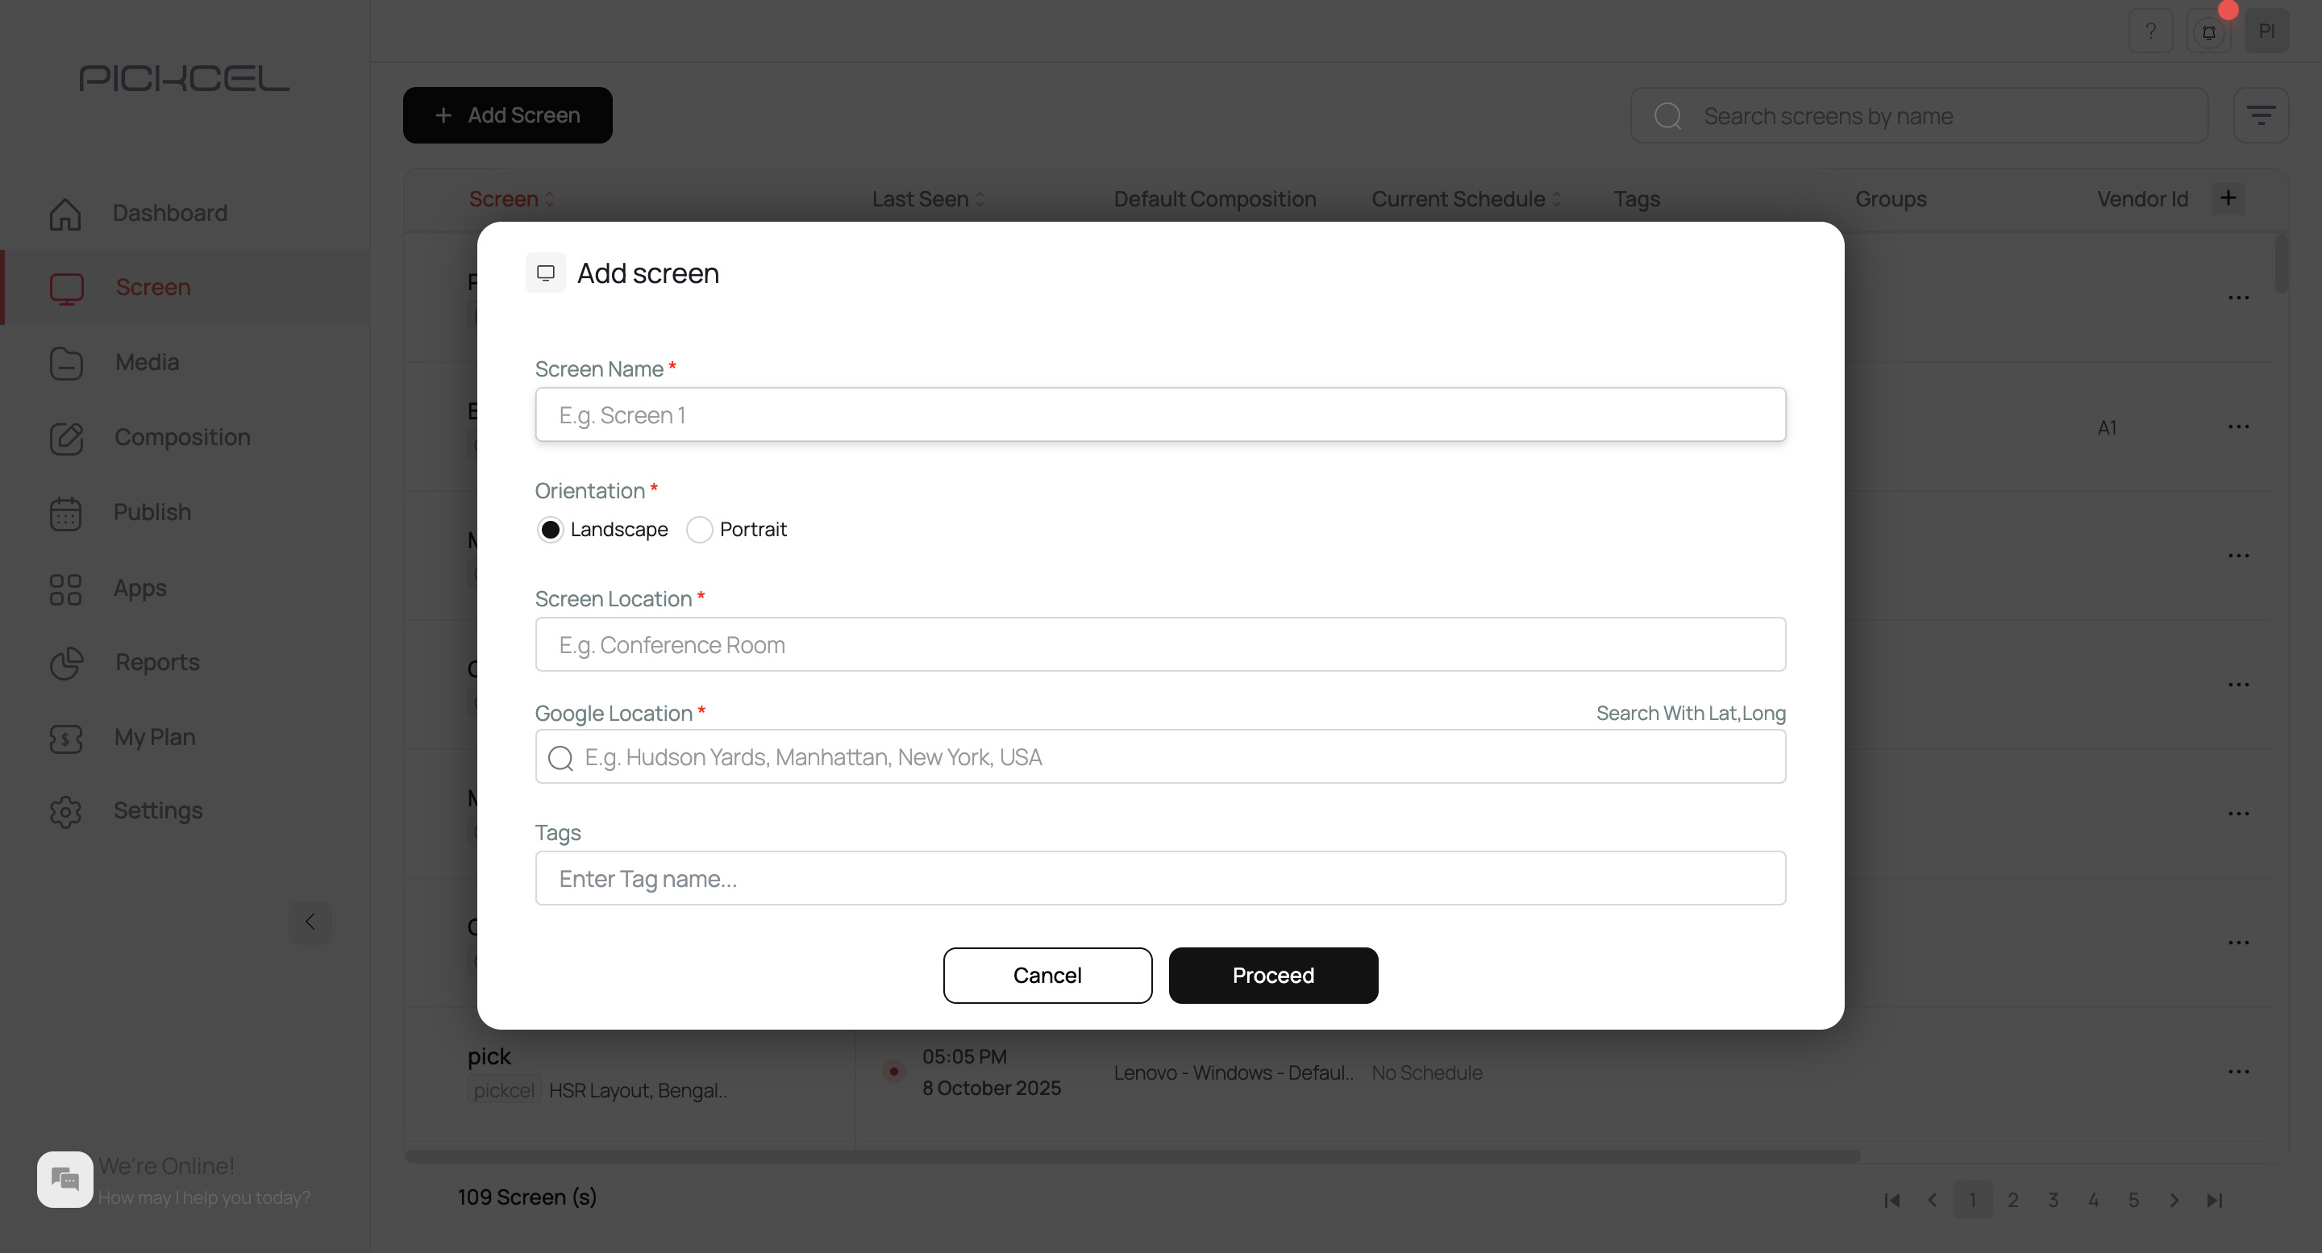The height and width of the screenshot is (1253, 2322).
Task: Open the help question mark icon
Action: pos(2152,30)
